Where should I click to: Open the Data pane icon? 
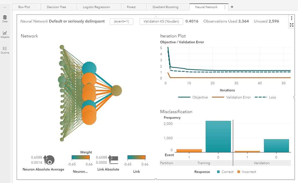(x=5, y=18)
